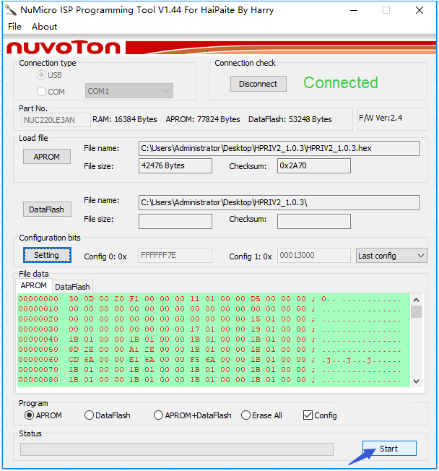Image resolution: width=439 pixels, height=471 pixels.
Task: Click the APROM load file button
Action: coord(47,157)
